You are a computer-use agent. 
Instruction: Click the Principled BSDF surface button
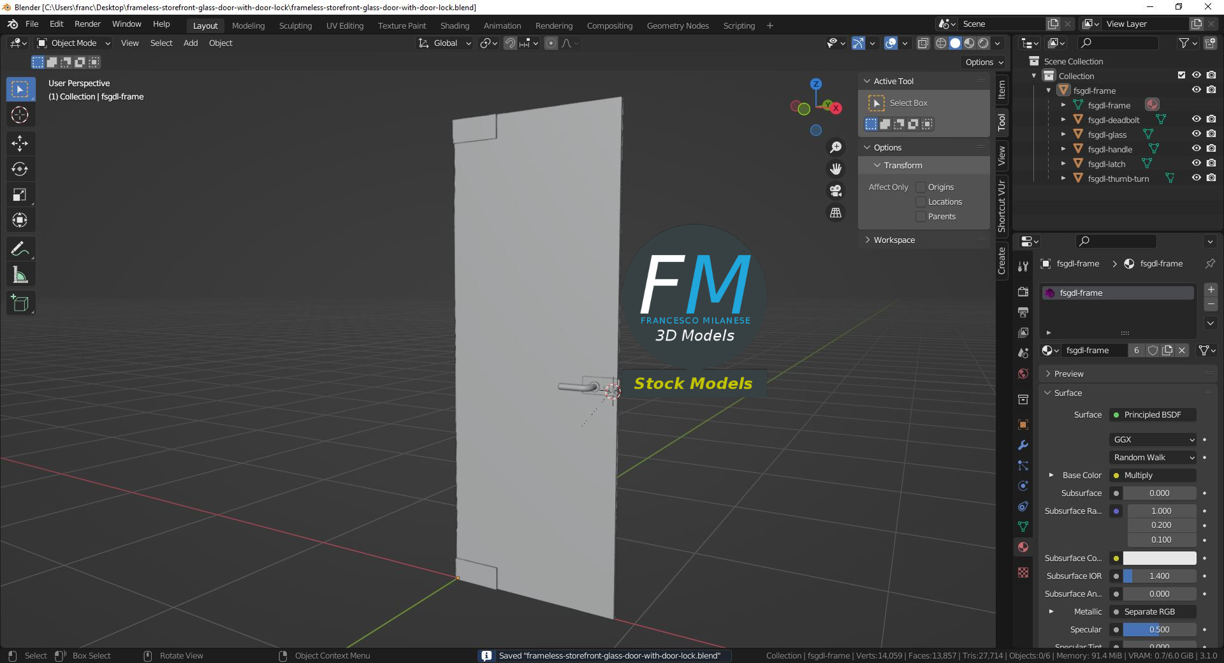(x=1153, y=414)
